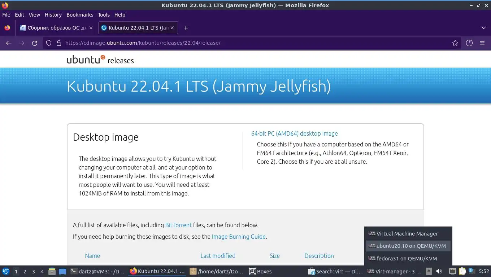The image size is (491, 277).
Task: Open the History menu
Action: coord(53,15)
